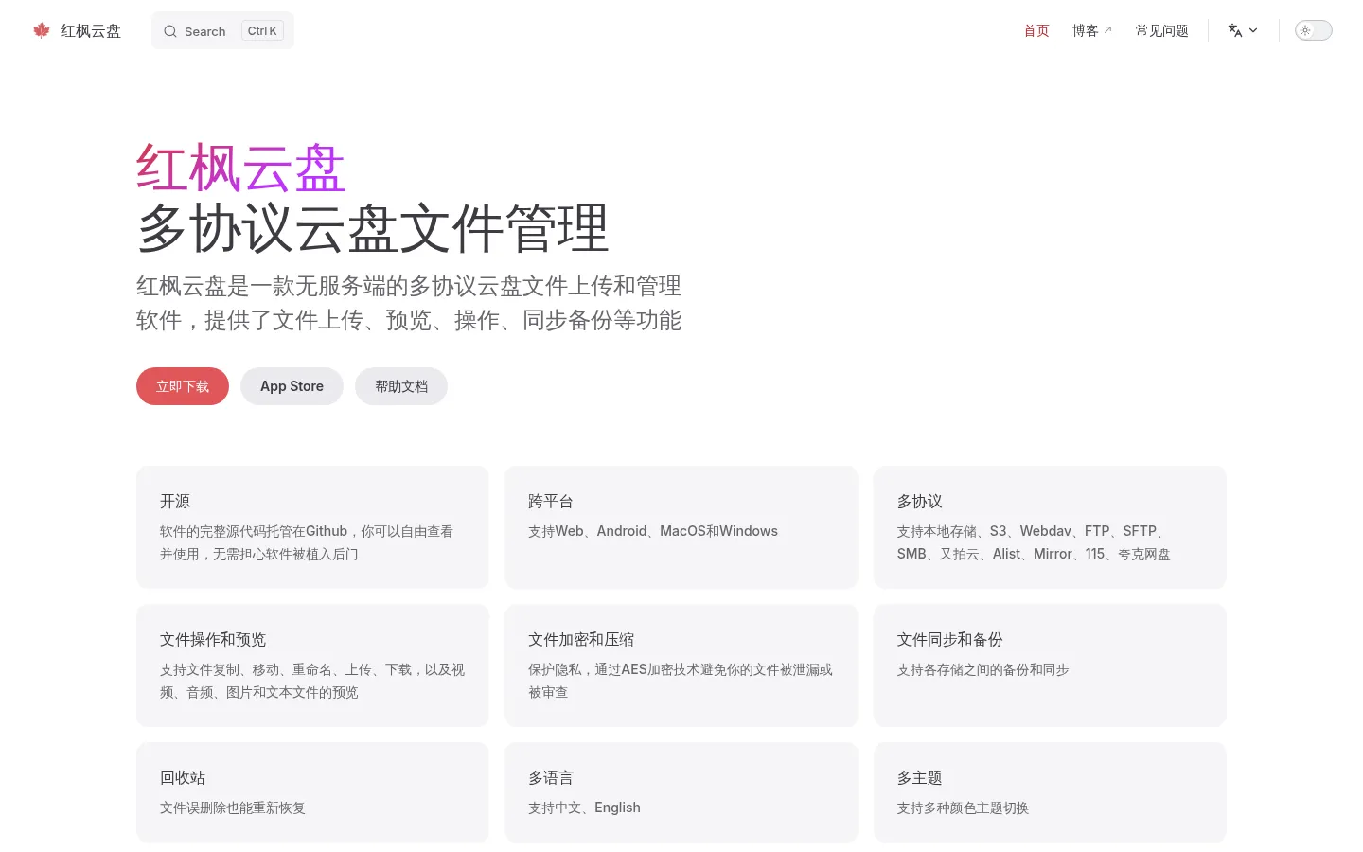Open the 首页 nav item
Screen dimensions: 1363x852
[x=1036, y=30]
